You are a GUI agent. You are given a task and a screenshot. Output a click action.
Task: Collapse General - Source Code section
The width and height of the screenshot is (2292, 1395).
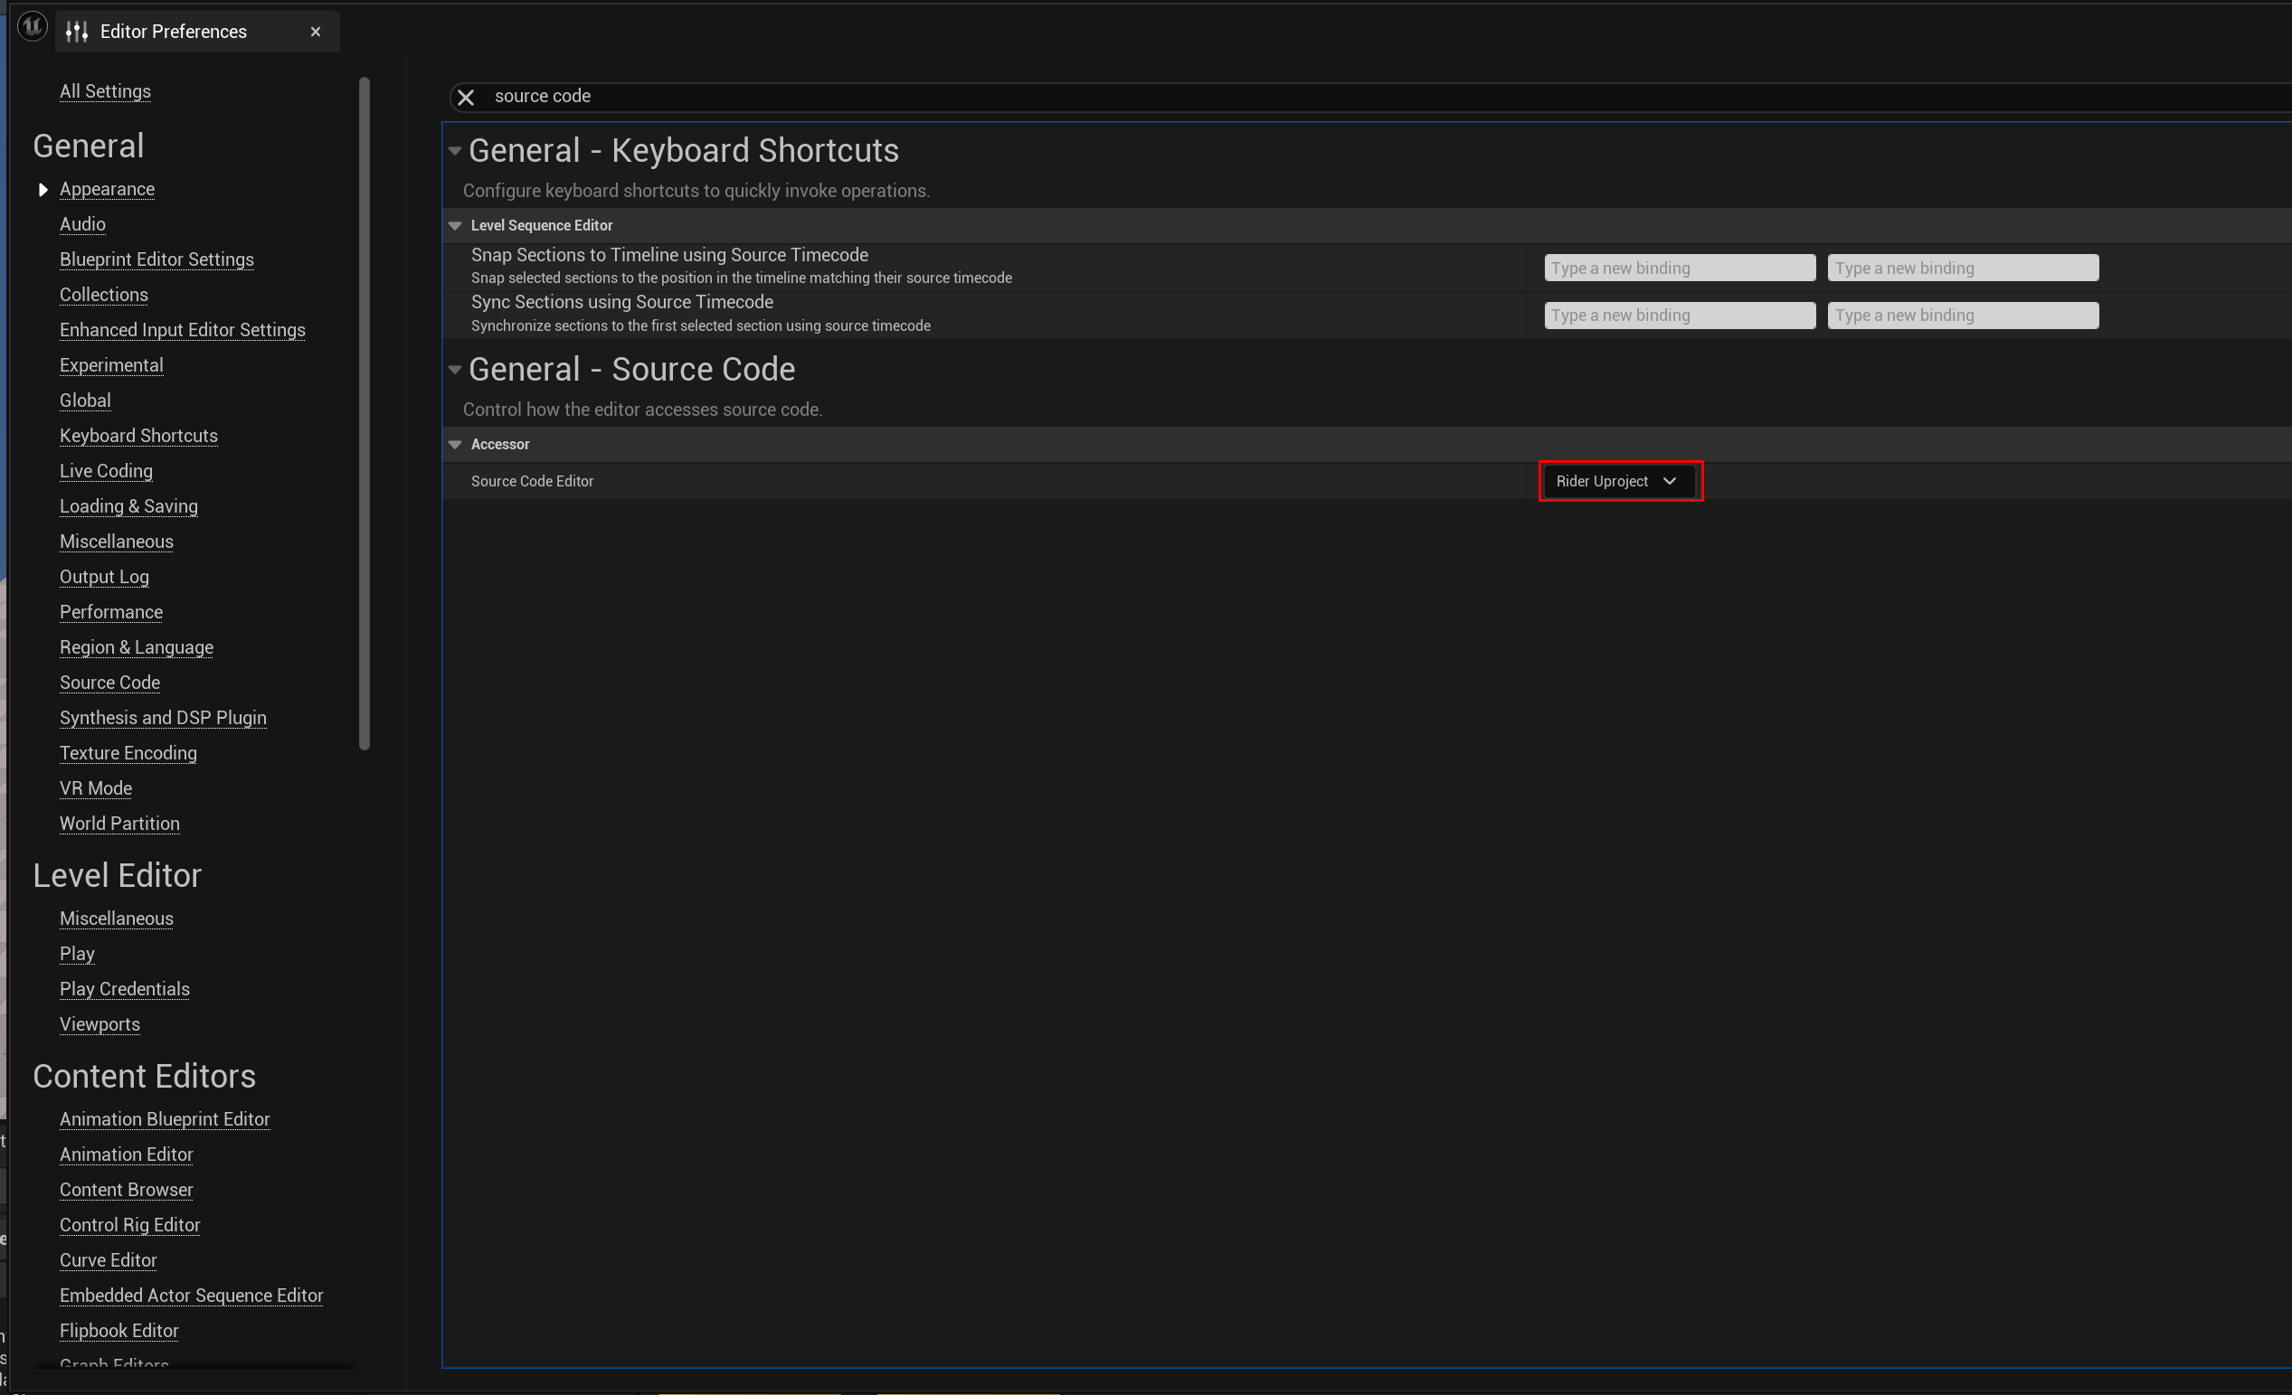(455, 370)
